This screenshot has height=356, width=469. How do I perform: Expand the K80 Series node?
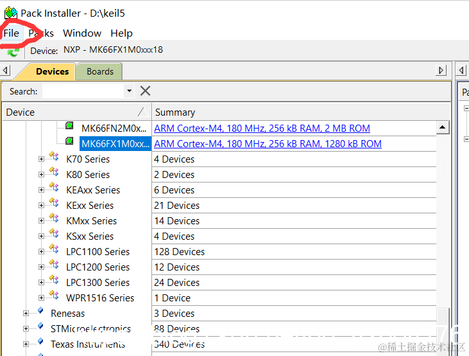point(41,174)
